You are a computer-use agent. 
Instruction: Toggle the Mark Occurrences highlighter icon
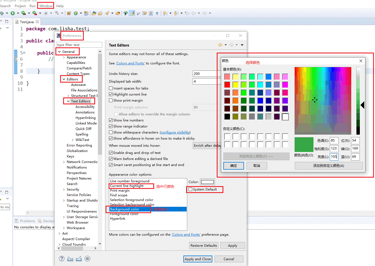click(132, 13)
